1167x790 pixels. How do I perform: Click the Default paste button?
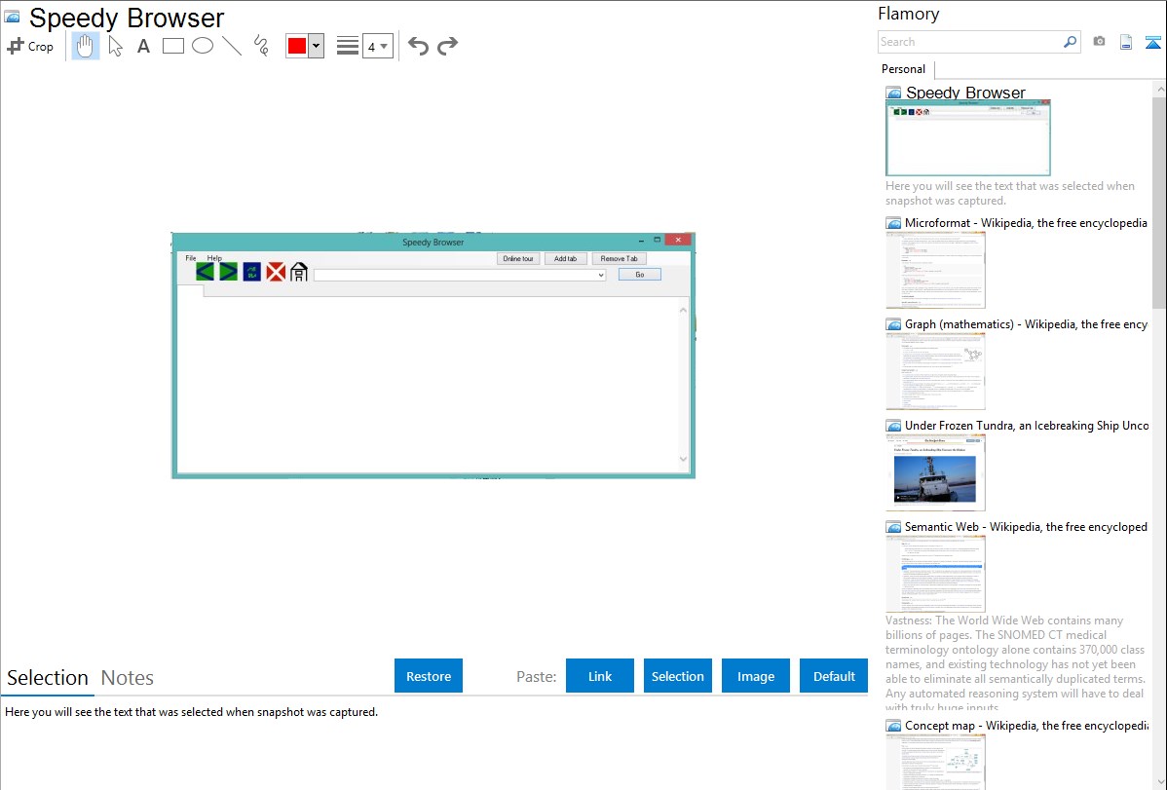(834, 676)
